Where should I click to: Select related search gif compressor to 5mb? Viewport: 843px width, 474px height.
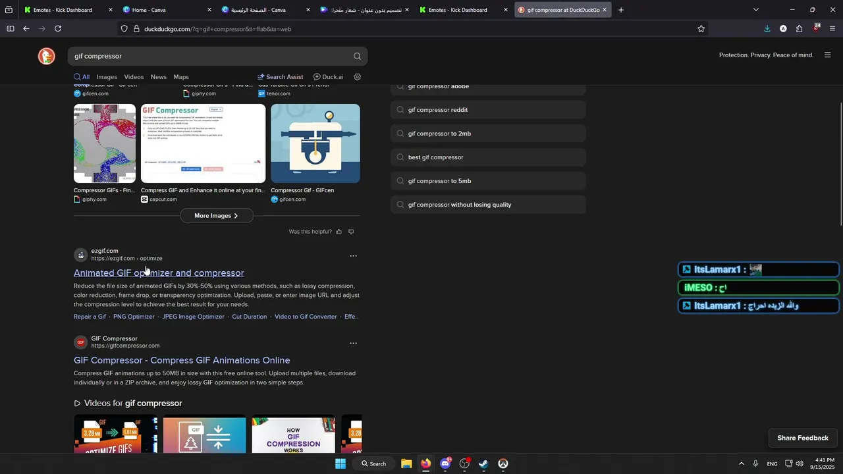coord(488,181)
